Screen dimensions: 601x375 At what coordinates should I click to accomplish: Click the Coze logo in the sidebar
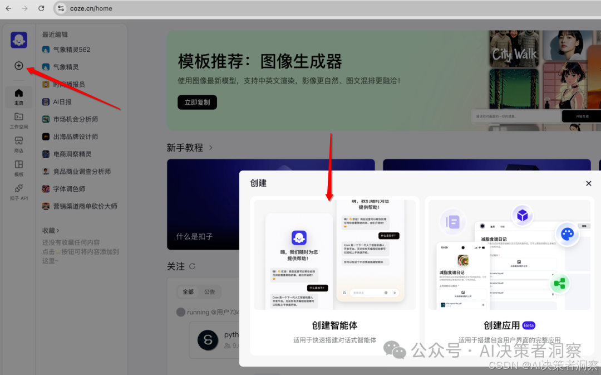19,40
